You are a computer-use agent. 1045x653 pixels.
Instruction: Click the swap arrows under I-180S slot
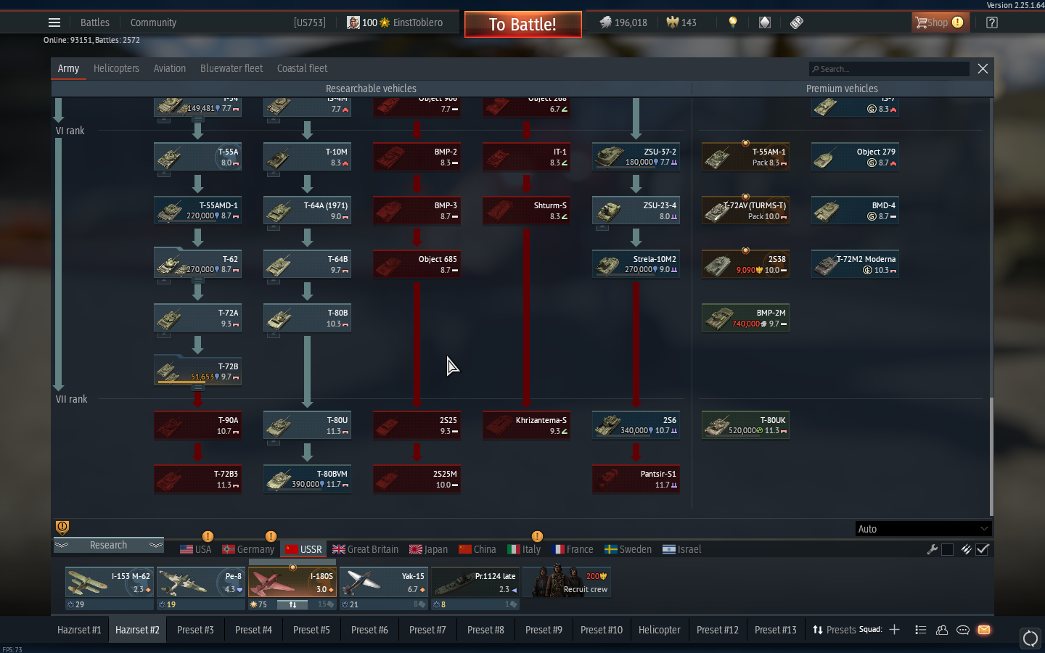point(292,604)
